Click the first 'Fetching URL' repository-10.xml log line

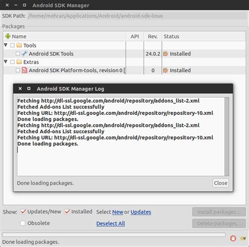(115, 113)
